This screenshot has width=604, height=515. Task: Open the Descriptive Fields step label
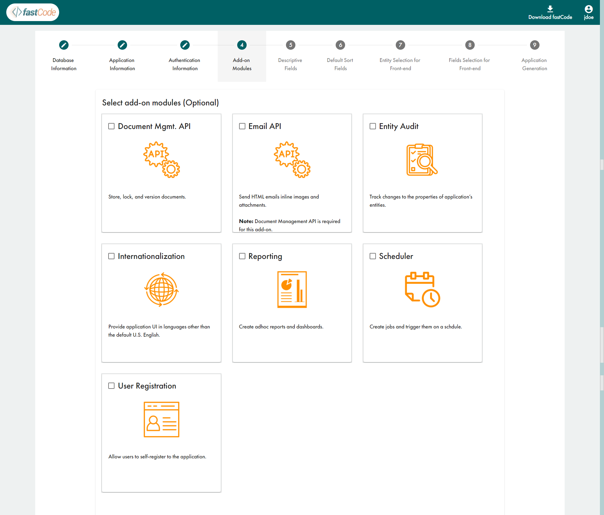coord(291,64)
